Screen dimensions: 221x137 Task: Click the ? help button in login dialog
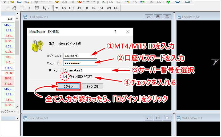115,31
